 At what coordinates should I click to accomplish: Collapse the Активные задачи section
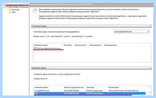(x=150, y=68)
